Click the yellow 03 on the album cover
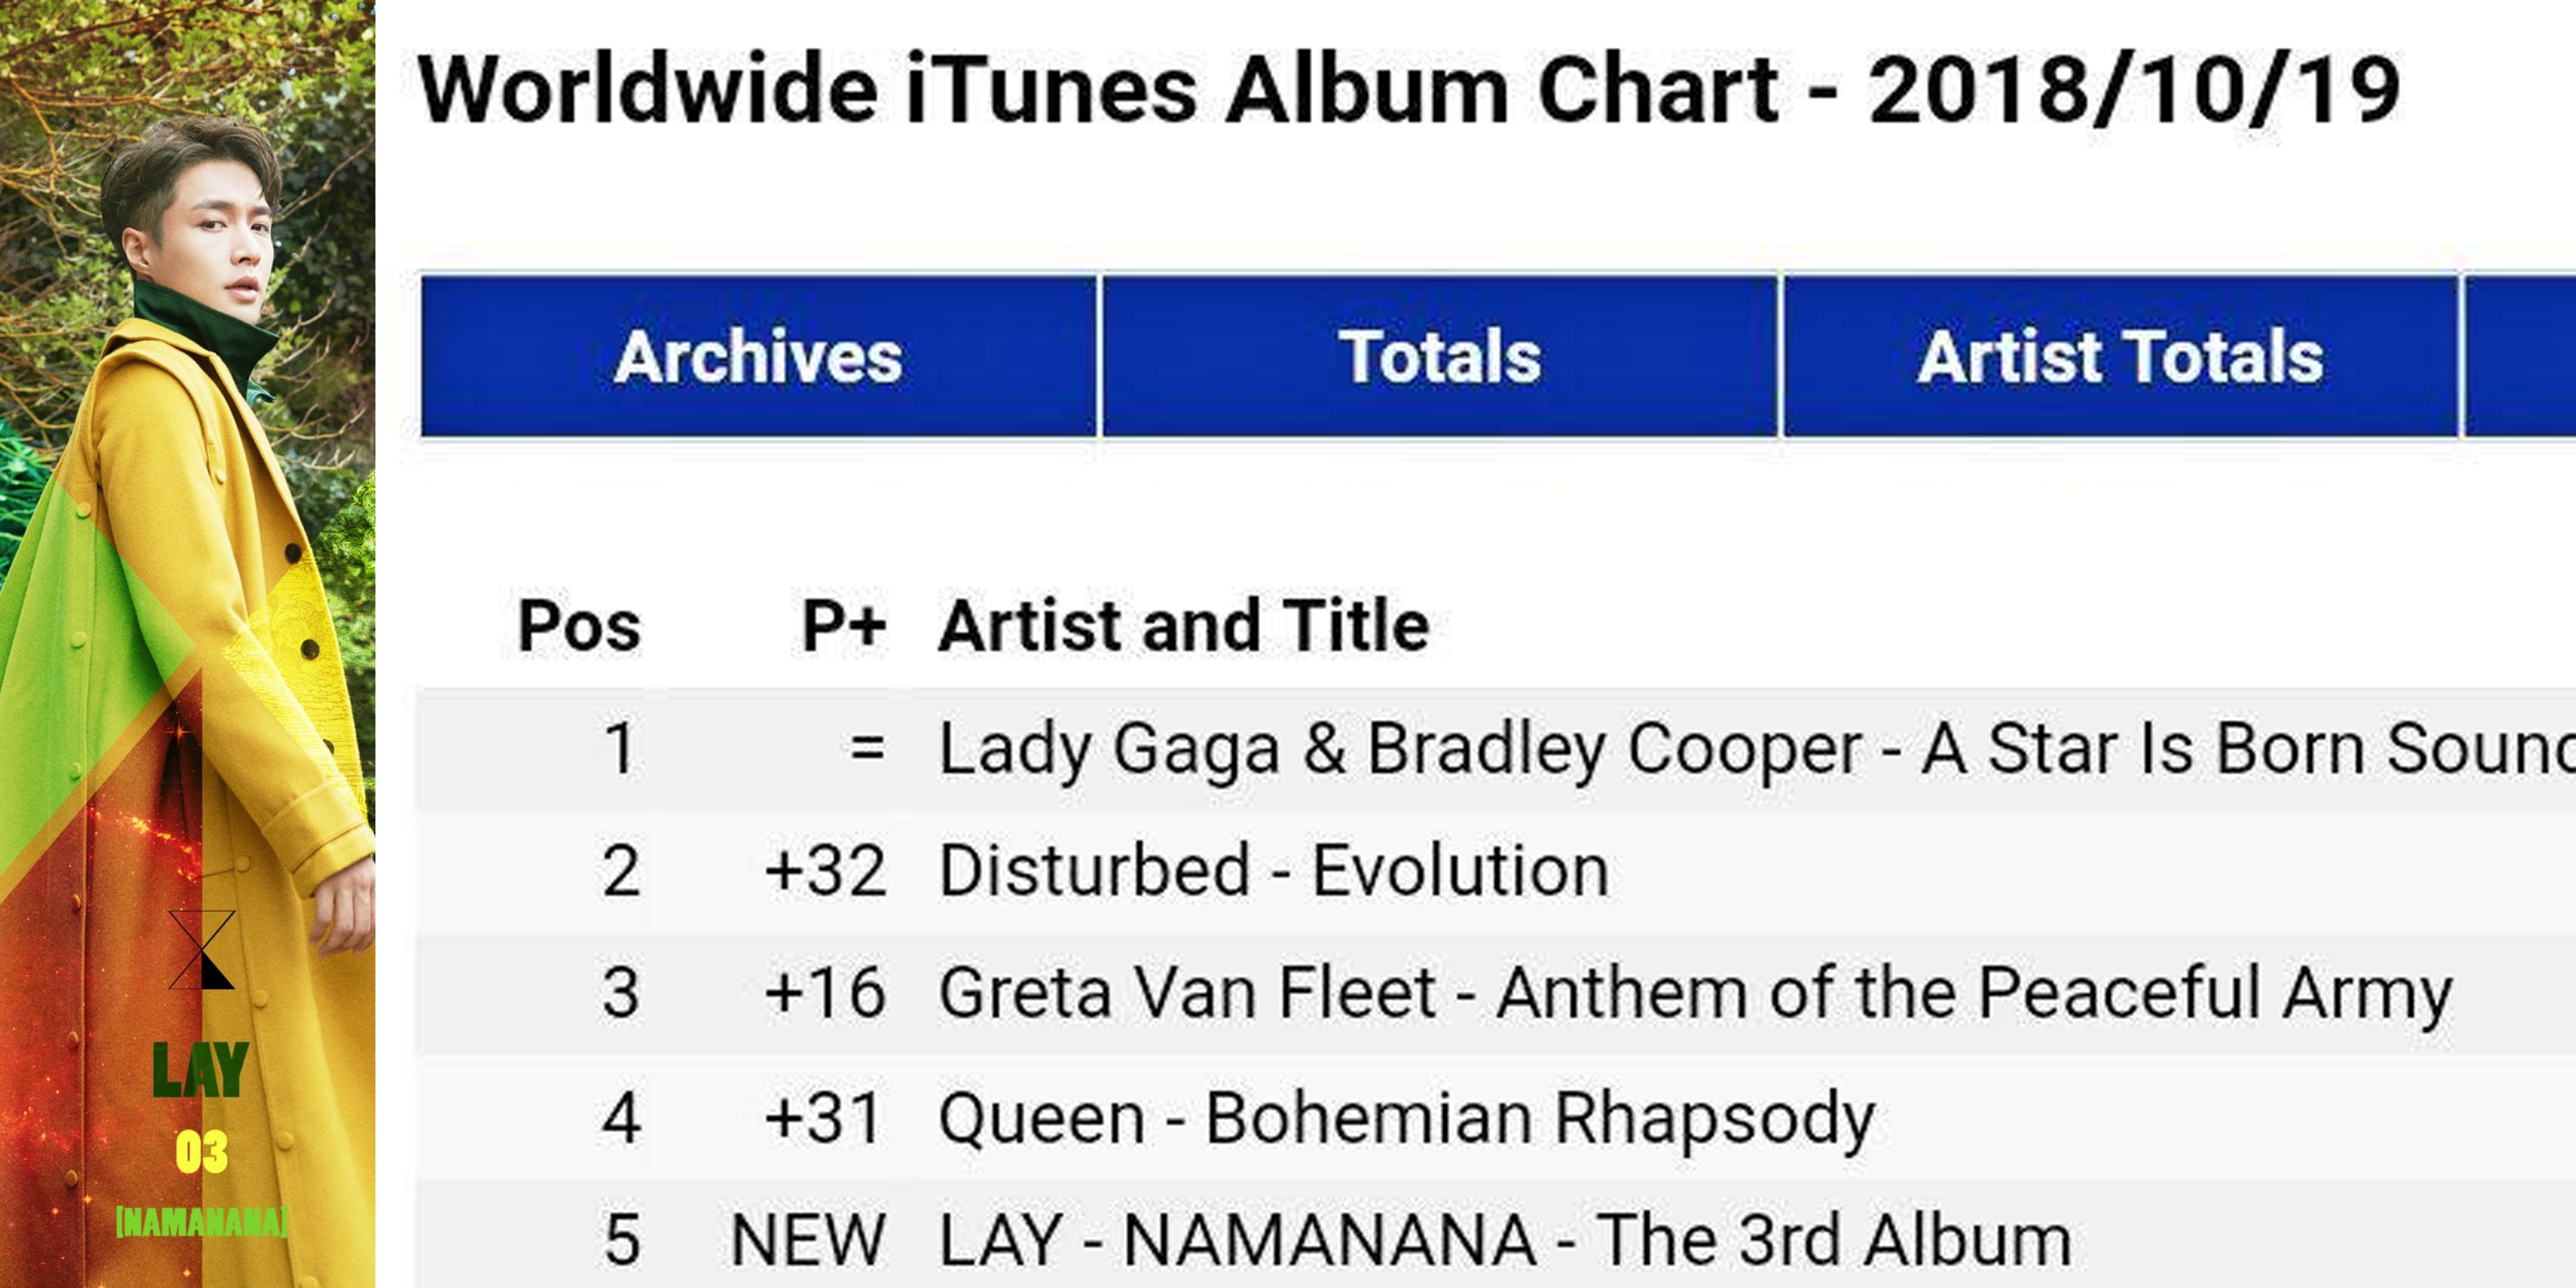This screenshot has width=2576, height=1288. (x=202, y=1152)
